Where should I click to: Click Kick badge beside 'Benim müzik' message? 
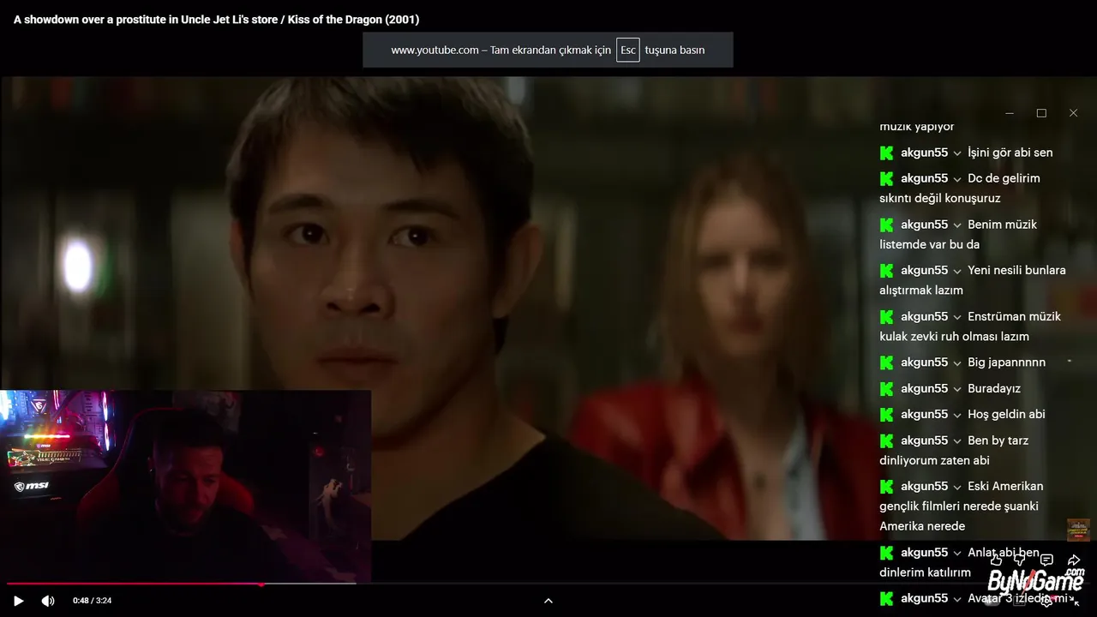[x=887, y=225]
